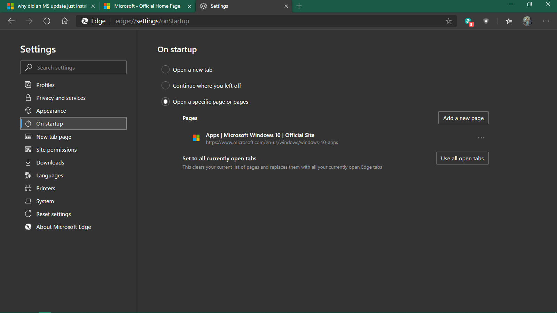557x313 pixels.
Task: Open Printers settings section
Action: click(x=73, y=188)
